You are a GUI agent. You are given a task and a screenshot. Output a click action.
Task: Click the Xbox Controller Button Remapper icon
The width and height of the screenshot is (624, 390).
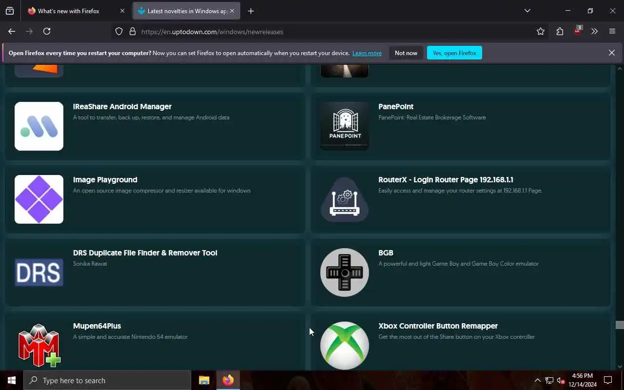[345, 345]
